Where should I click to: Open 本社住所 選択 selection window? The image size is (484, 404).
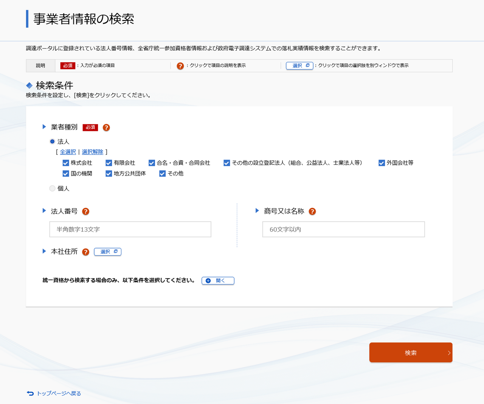click(x=108, y=252)
